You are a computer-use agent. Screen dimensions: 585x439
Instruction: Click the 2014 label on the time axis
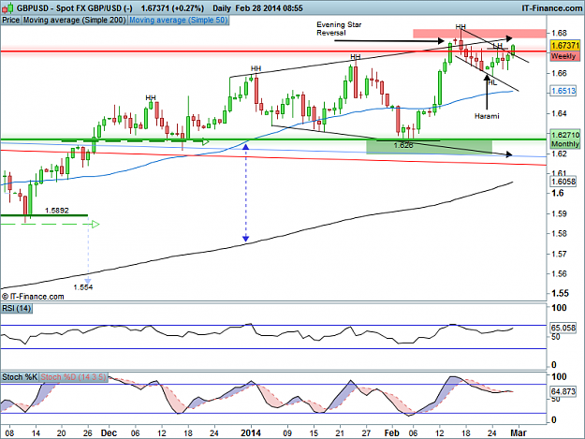click(x=250, y=433)
